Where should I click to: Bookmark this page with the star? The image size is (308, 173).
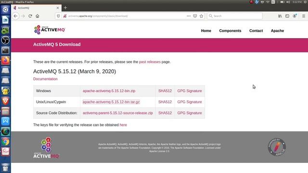pos(201,16)
